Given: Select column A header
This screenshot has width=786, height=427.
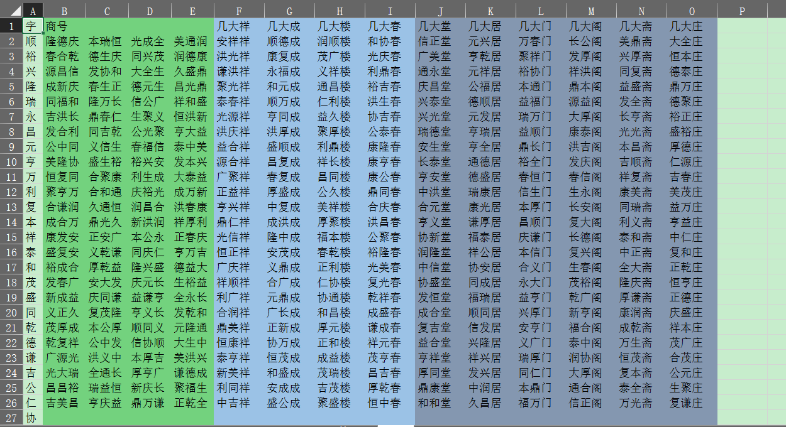Looking at the screenshot, I should (33, 11).
